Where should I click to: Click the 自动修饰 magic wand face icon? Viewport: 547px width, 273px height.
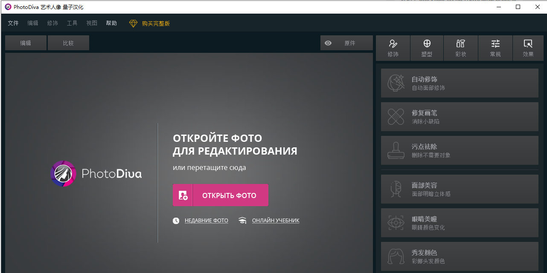pos(396,83)
